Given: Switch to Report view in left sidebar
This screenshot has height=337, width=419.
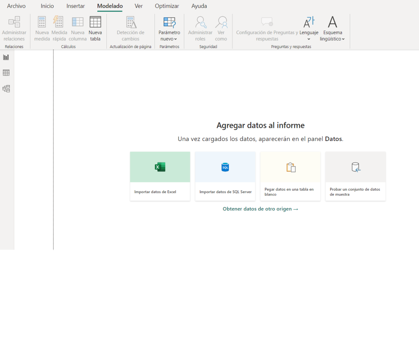Looking at the screenshot, I should pos(6,57).
